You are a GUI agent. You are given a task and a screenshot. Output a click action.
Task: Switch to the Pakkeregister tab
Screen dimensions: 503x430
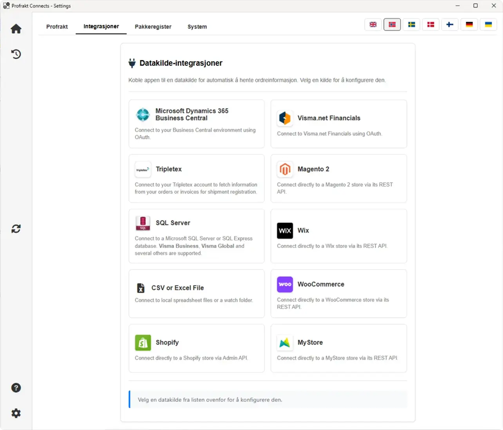click(153, 27)
